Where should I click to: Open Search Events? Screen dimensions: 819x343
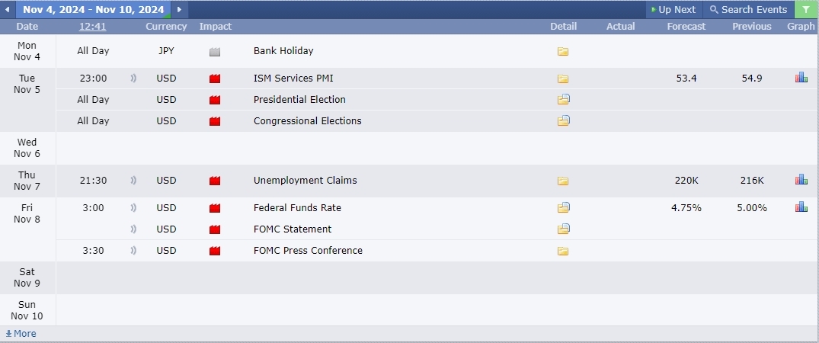(x=748, y=9)
